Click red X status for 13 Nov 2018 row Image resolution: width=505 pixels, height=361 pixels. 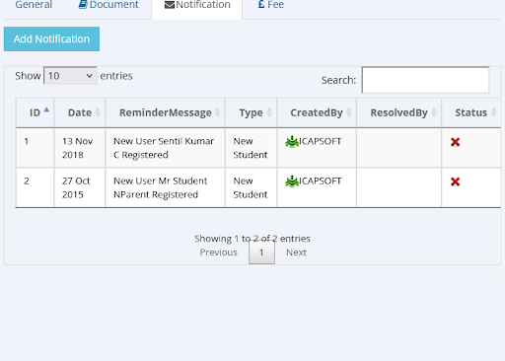coord(456,142)
